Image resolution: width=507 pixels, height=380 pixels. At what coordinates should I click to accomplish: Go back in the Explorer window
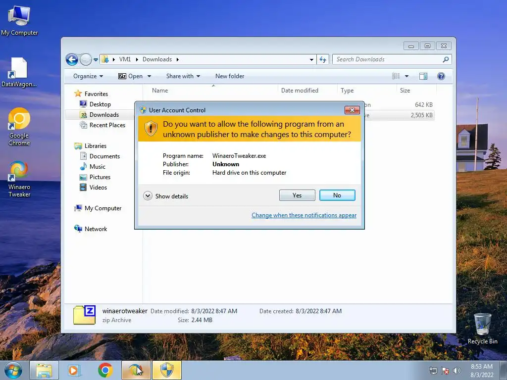click(72, 59)
